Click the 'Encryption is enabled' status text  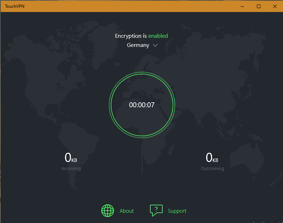pos(141,36)
